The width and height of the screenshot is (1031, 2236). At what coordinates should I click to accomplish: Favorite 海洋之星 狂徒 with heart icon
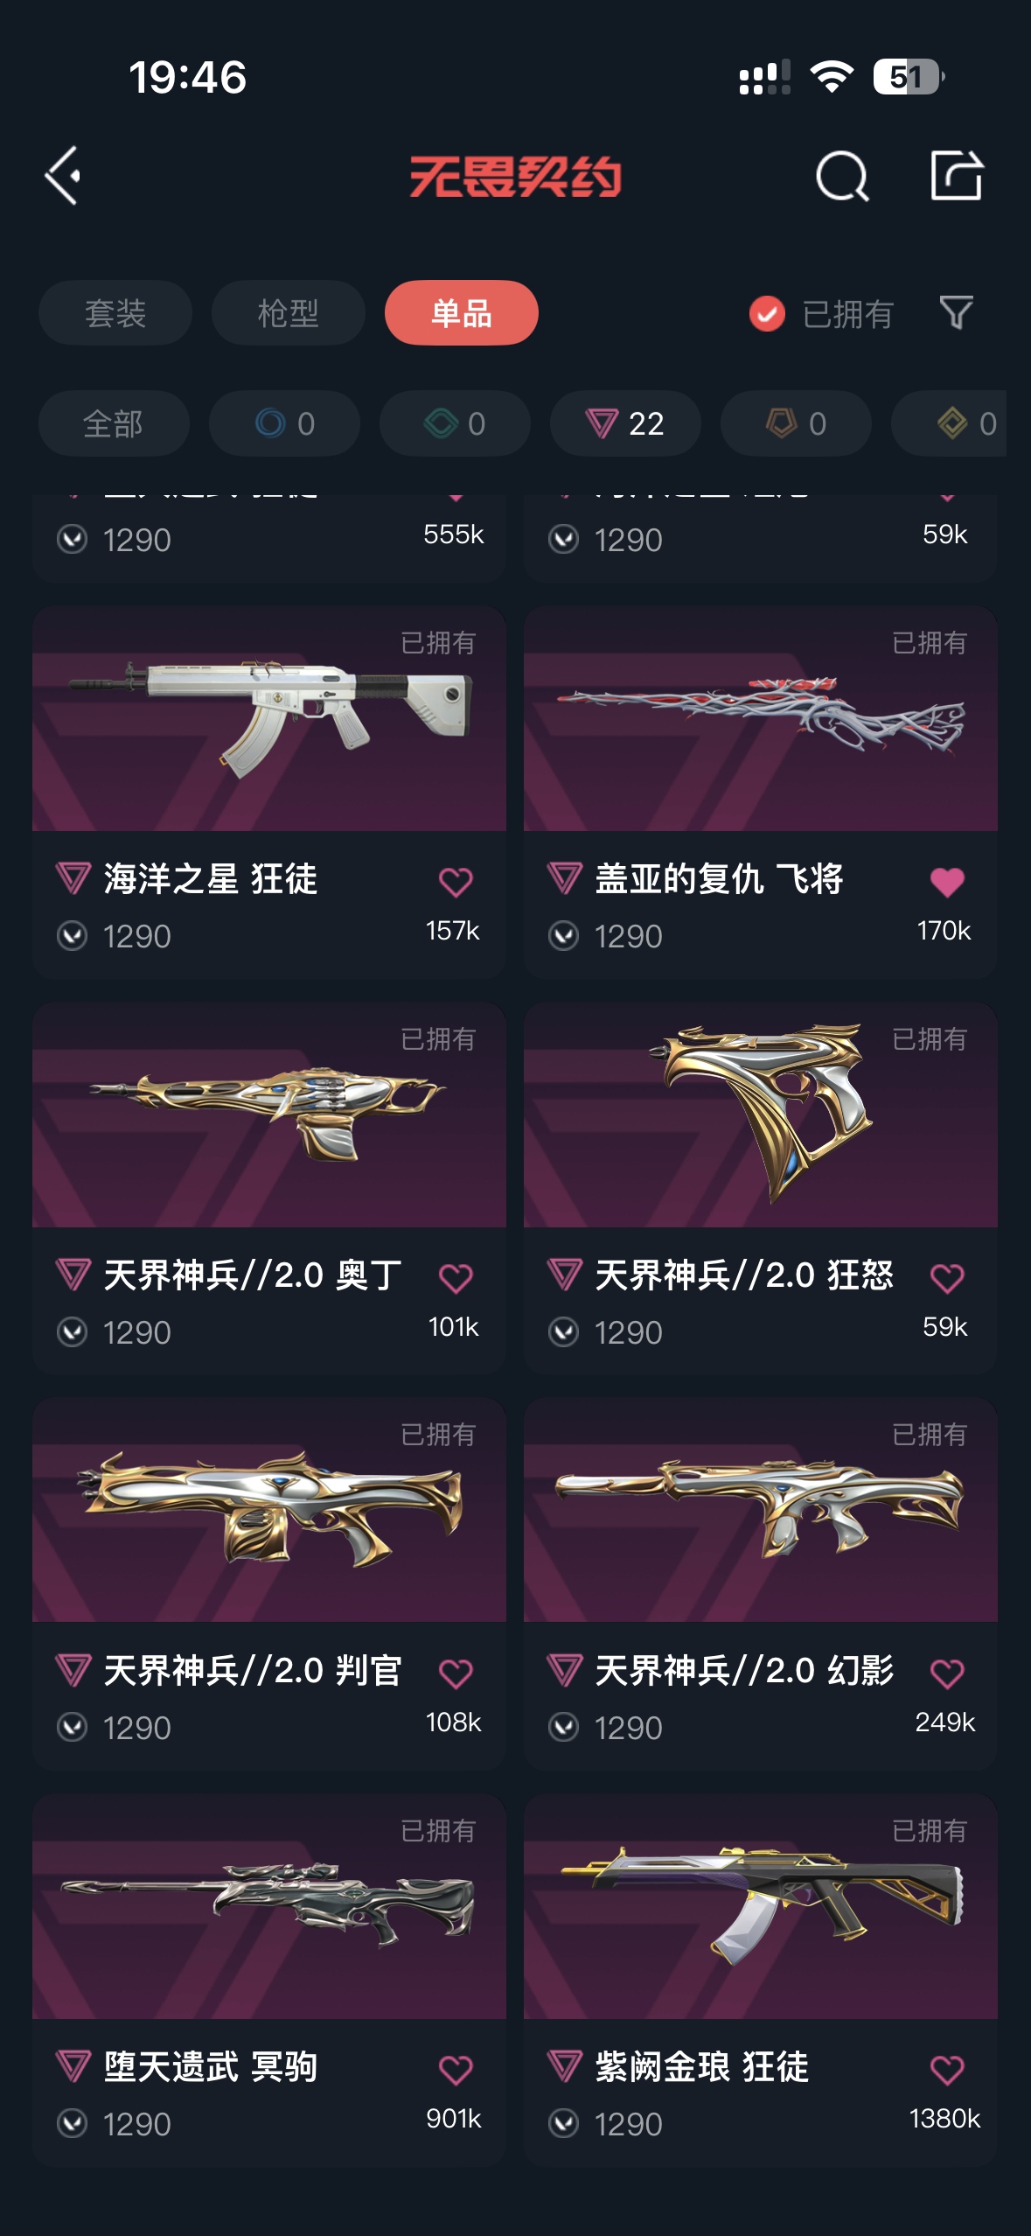[x=455, y=882]
